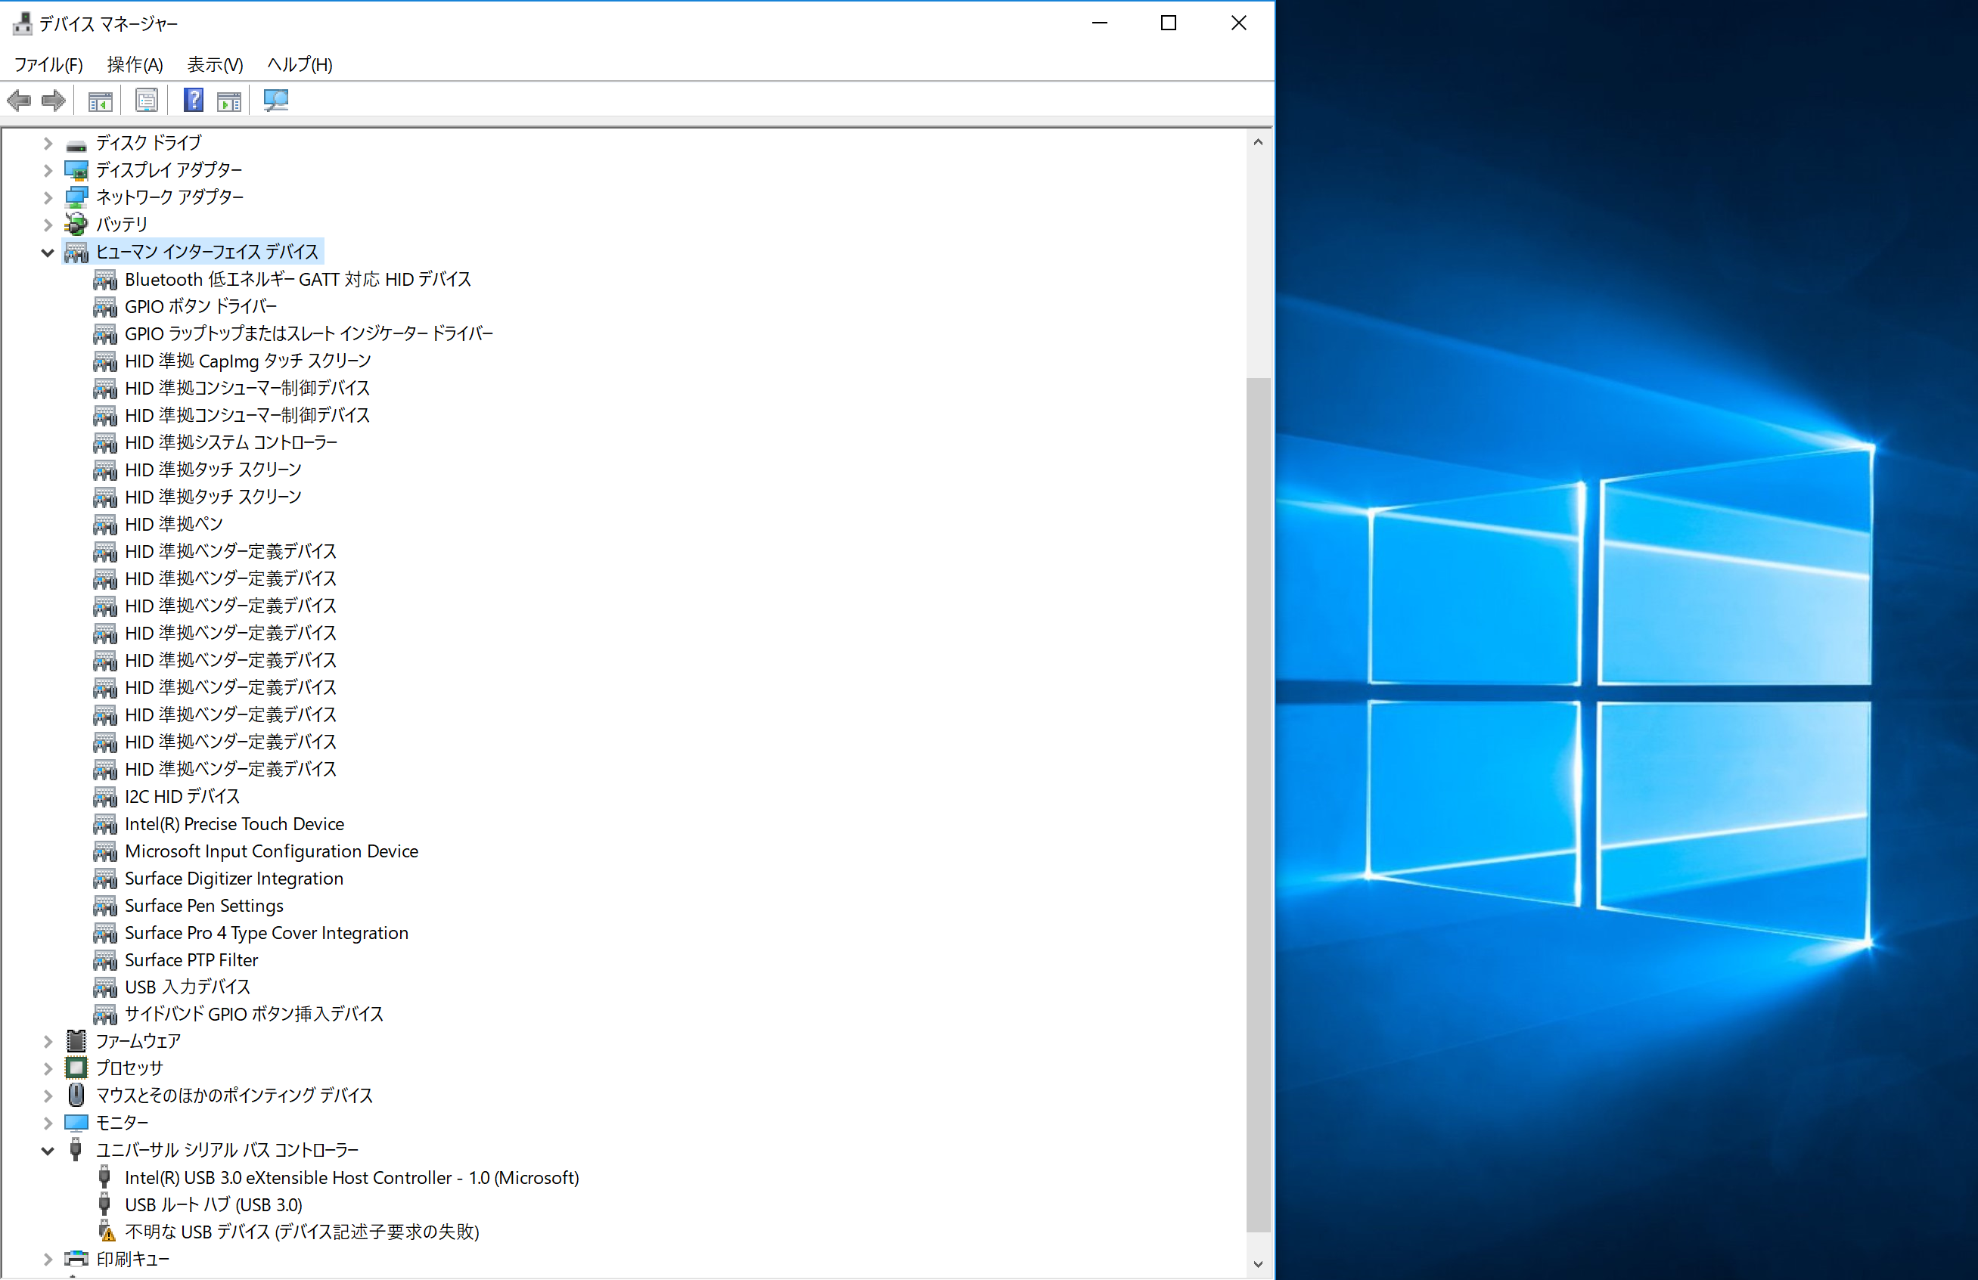Open the 表示(V) menu
Image resolution: width=1978 pixels, height=1280 pixels.
[214, 65]
